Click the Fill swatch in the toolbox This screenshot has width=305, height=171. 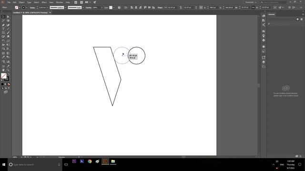click(3, 76)
